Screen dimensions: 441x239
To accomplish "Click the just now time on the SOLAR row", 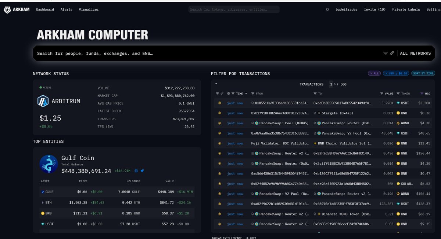I will [235, 184].
